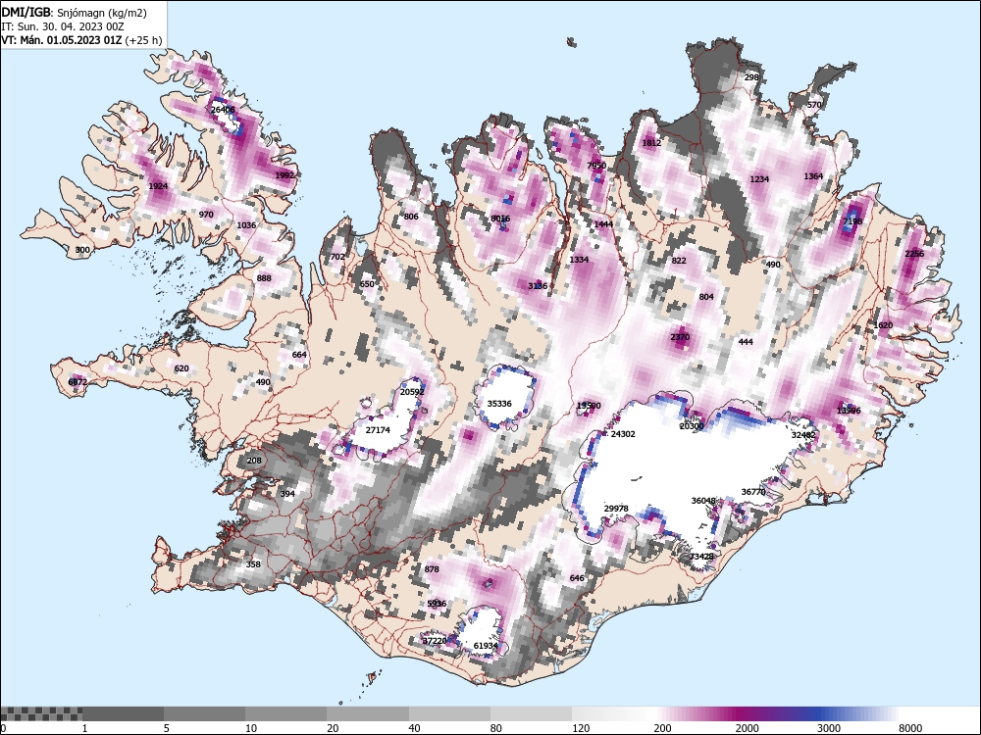Click the snow value 1234
The width and height of the screenshot is (981, 735).
click(759, 179)
